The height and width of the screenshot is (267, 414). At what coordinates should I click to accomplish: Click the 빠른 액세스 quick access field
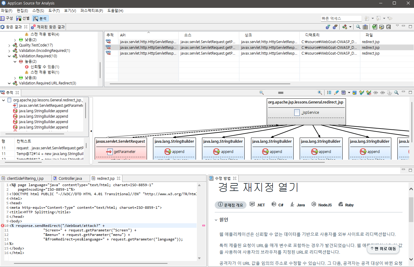click(x=341, y=18)
